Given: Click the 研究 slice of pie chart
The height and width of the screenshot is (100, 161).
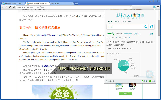Looking at the screenshot, I should [x=124, y=68].
